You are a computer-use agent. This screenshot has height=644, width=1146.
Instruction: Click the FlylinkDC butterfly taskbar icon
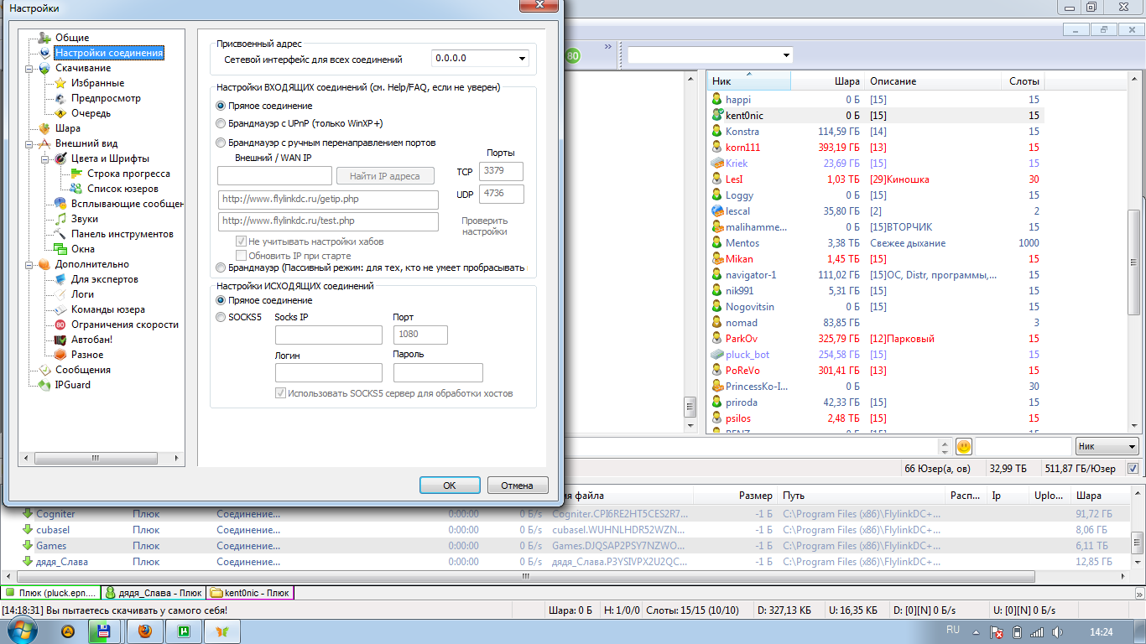coord(222,631)
